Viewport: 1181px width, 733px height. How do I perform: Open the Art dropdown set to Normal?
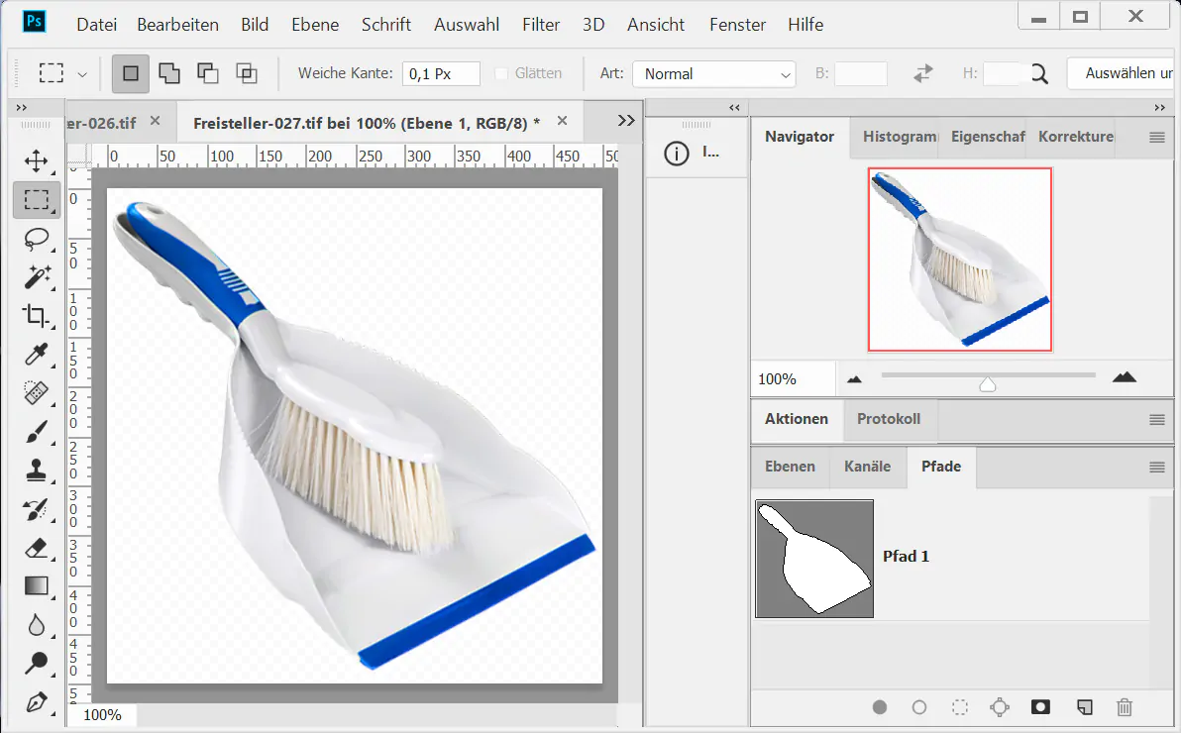click(713, 74)
